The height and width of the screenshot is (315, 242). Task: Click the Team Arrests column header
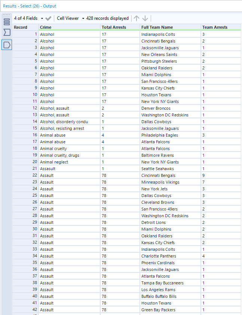tap(221, 27)
